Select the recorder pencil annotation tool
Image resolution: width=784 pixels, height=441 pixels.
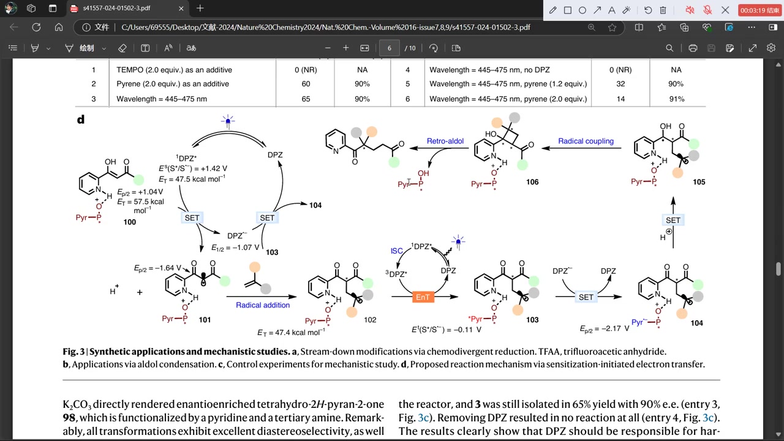click(x=553, y=10)
